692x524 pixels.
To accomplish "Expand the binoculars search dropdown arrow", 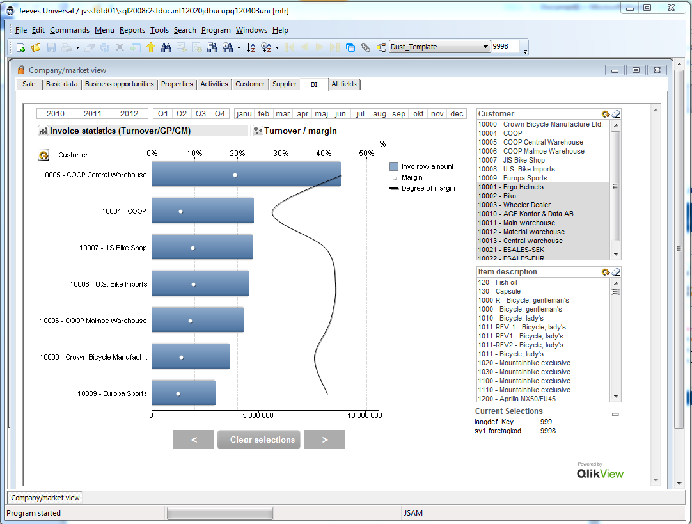I will [239, 47].
